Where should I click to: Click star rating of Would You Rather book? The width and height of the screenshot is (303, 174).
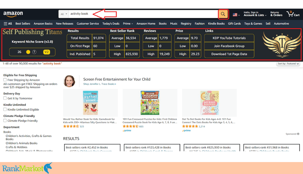pyautogui.click(x=71, y=126)
